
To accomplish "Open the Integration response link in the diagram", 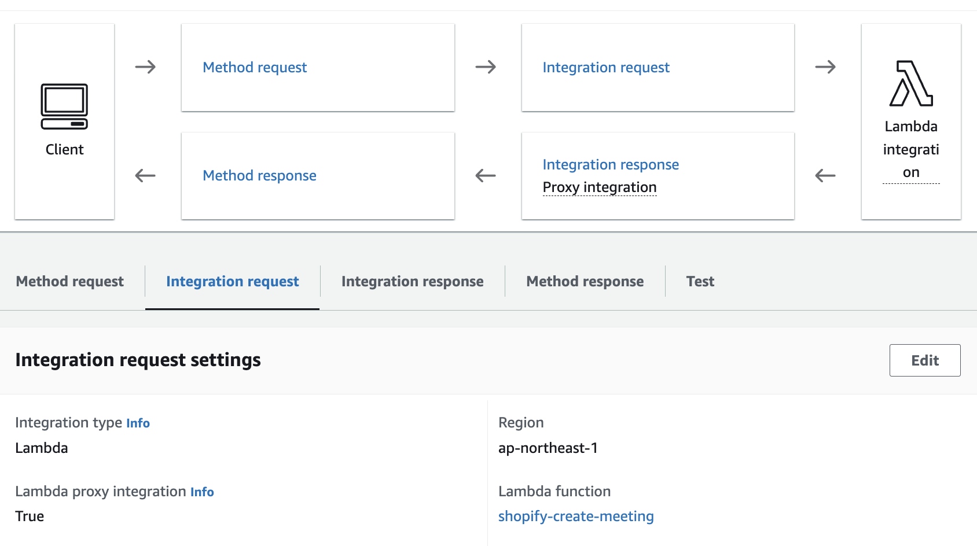I will click(x=610, y=165).
